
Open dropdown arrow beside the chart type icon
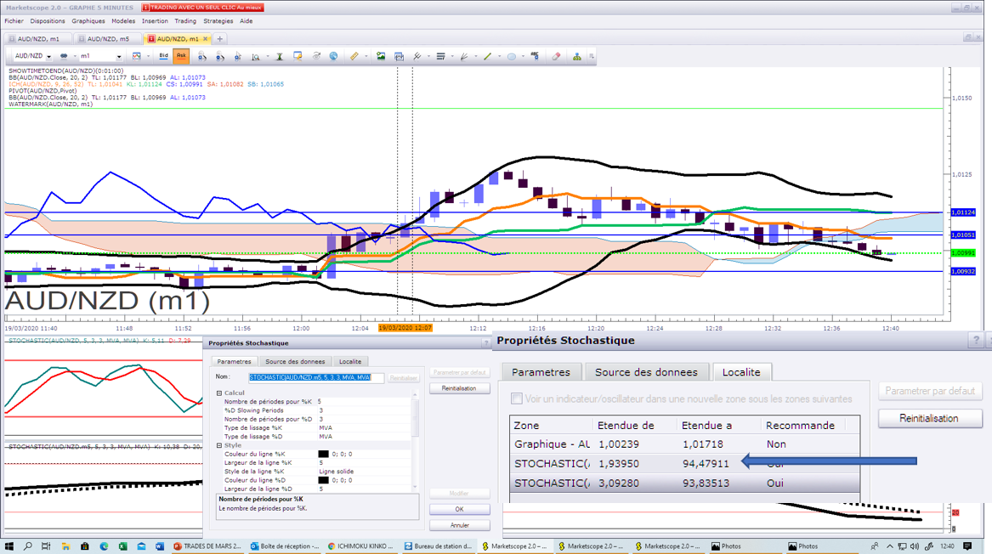click(x=148, y=56)
